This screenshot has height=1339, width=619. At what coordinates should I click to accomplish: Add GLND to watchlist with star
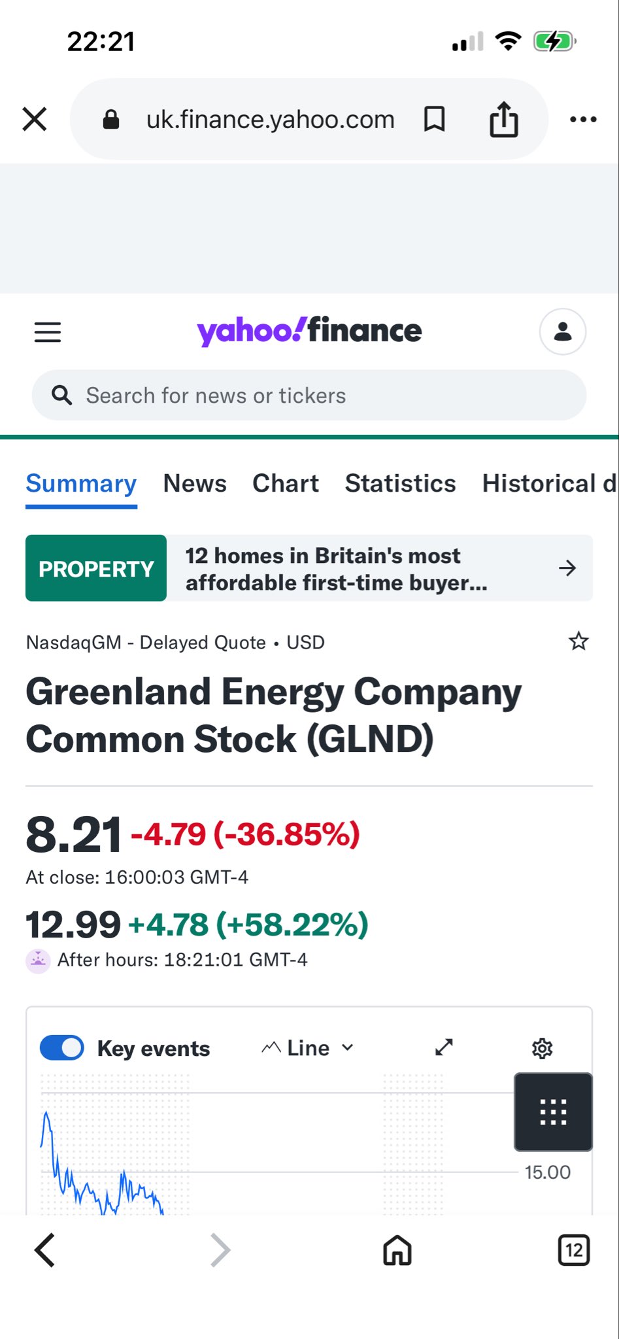[578, 641]
